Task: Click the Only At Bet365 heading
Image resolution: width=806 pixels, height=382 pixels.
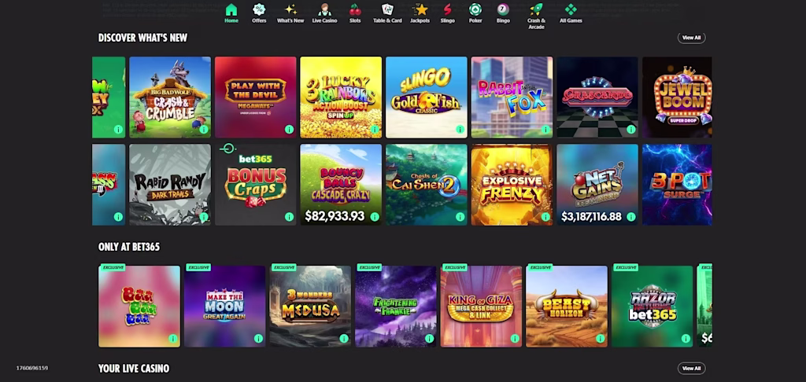Action: (x=129, y=247)
